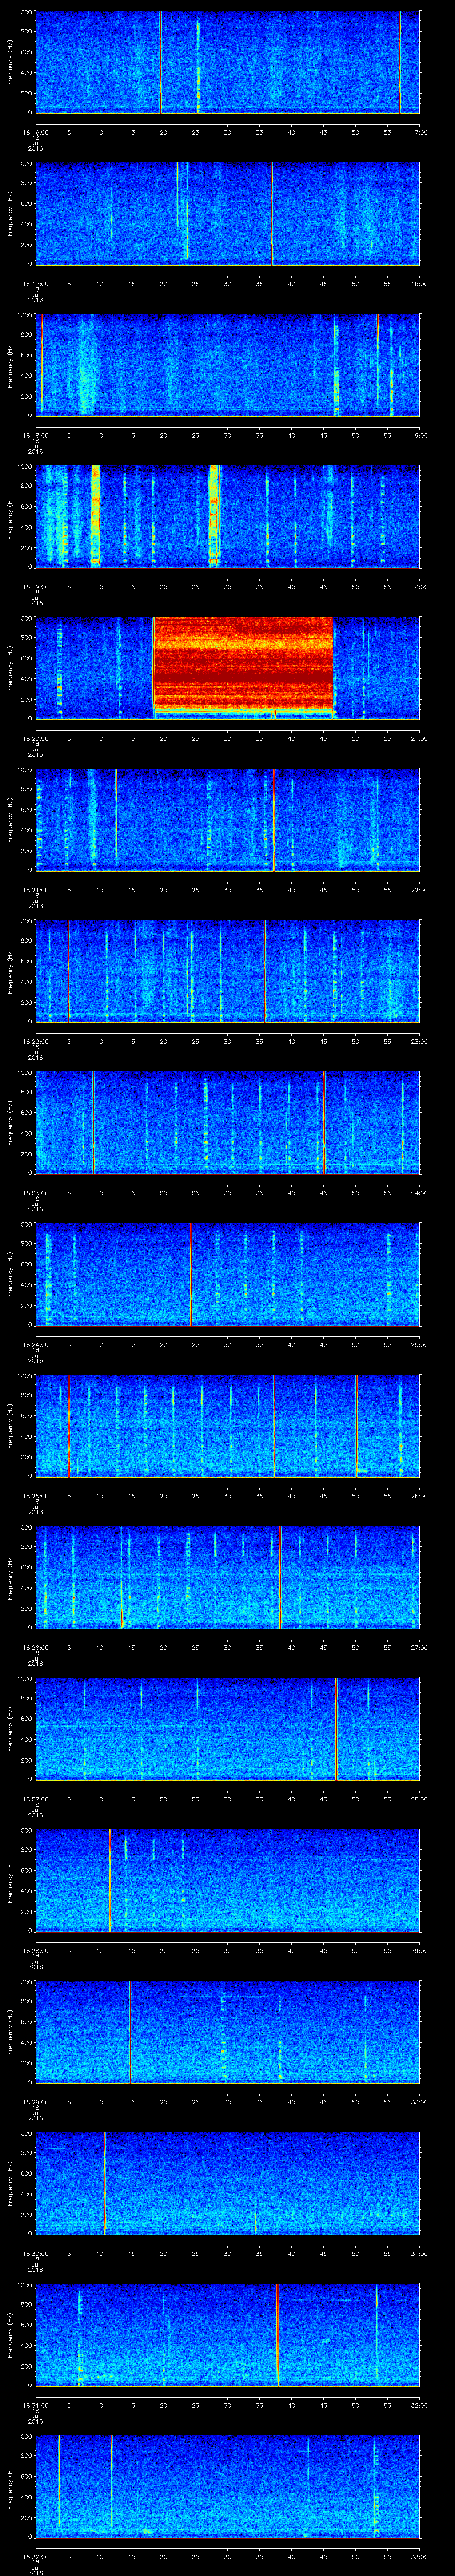Viewport: 455px width, 2576px height.
Task: Select the yellow burst near 28 s in the 18:19 panel
Action: click(x=214, y=515)
